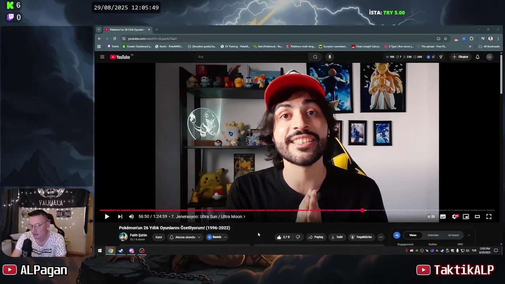Switch to miniplayer mode
Screen dimensions: 505x284
pyautogui.click(x=466, y=217)
